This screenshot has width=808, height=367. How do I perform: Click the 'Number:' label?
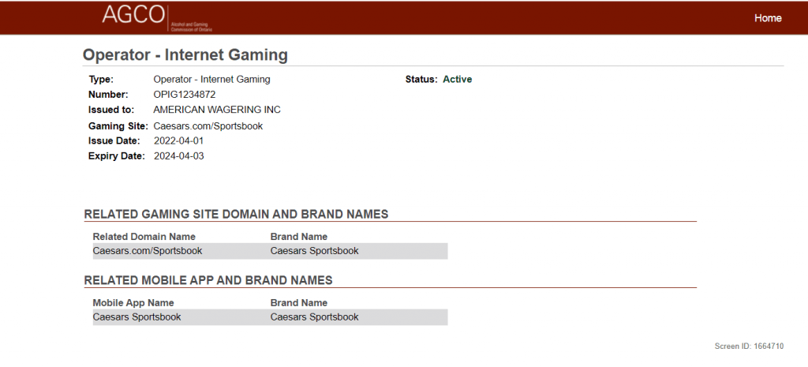click(x=108, y=95)
